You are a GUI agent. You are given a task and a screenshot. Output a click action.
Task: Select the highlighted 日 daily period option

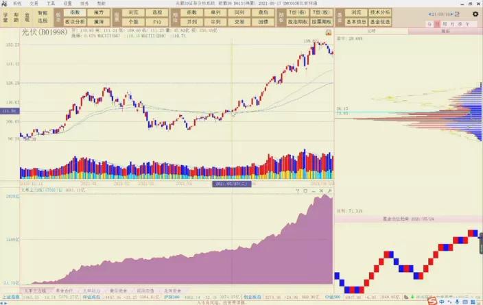[437, 24]
